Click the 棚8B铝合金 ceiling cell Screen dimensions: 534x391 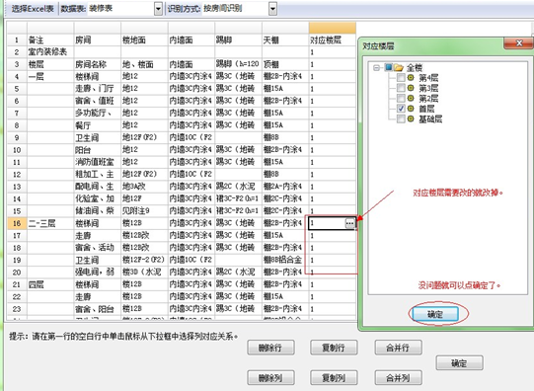[285, 260]
